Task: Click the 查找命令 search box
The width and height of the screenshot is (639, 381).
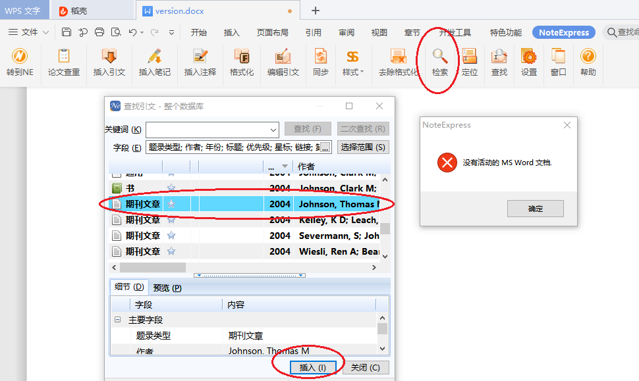Action: click(621, 32)
